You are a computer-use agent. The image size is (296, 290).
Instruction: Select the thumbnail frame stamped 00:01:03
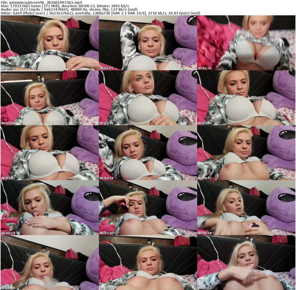click(x=148, y=43)
